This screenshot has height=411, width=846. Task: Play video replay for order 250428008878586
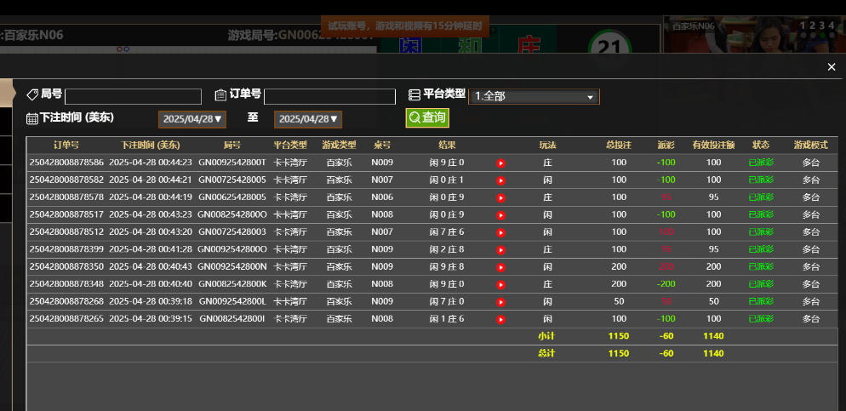point(500,163)
